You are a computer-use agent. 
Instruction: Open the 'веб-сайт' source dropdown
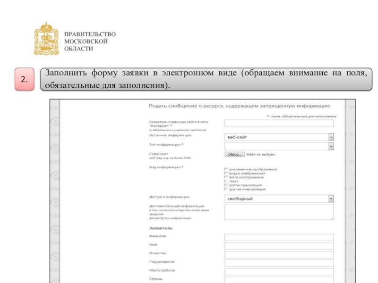pyautogui.click(x=279, y=137)
